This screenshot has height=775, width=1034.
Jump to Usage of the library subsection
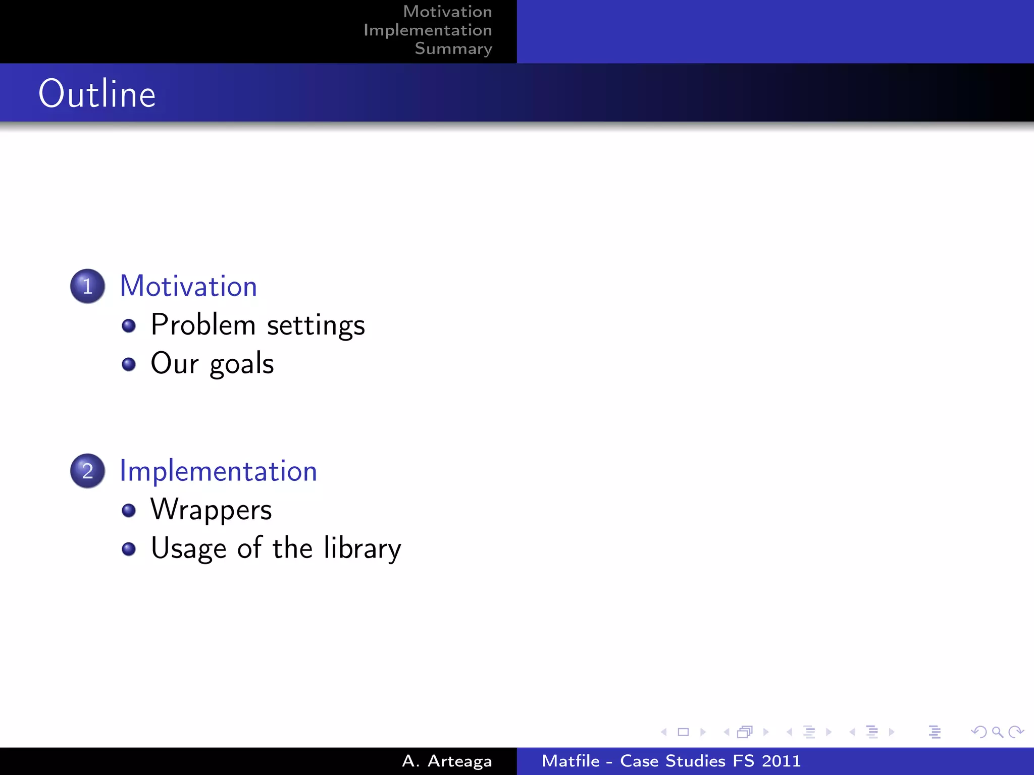(276, 548)
